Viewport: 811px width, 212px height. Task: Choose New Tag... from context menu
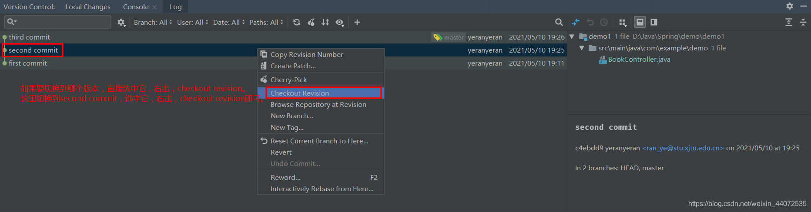click(x=321, y=127)
